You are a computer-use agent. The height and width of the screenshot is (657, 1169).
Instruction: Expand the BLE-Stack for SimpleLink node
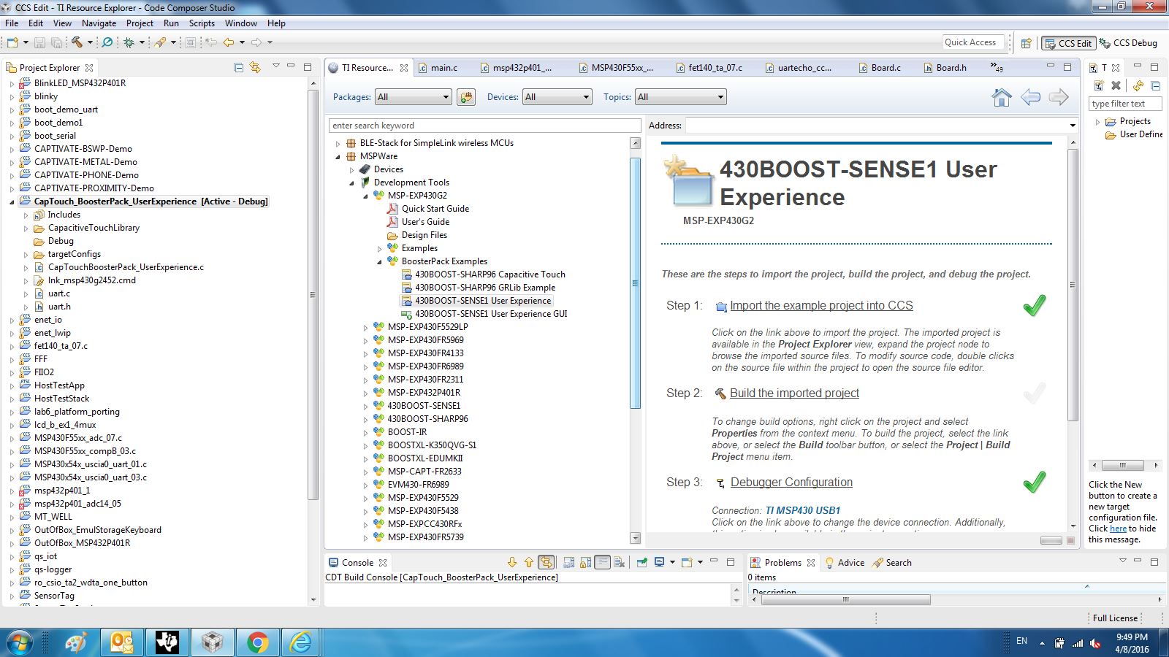(338, 143)
